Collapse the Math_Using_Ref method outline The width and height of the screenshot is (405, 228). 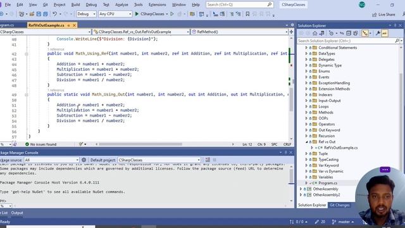pos(27,54)
